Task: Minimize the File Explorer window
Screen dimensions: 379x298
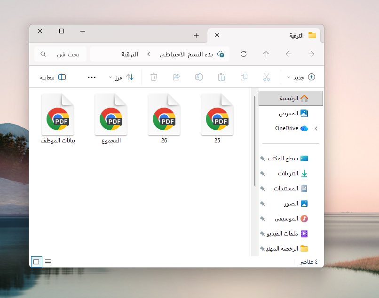Action: [x=83, y=31]
